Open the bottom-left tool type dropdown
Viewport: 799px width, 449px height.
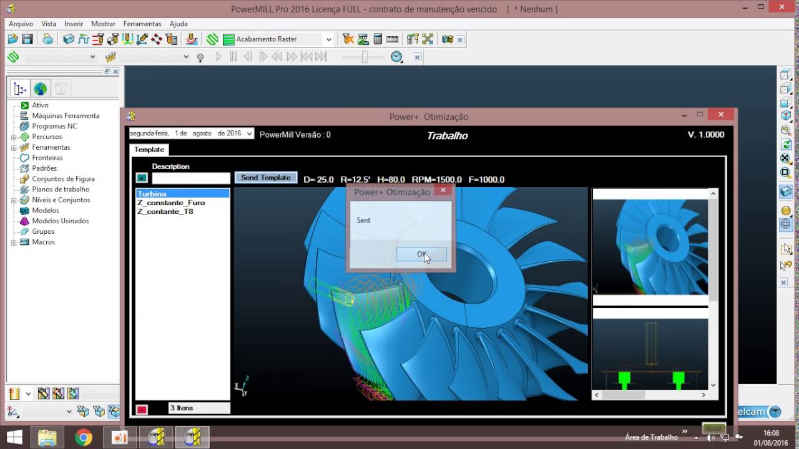28,393
